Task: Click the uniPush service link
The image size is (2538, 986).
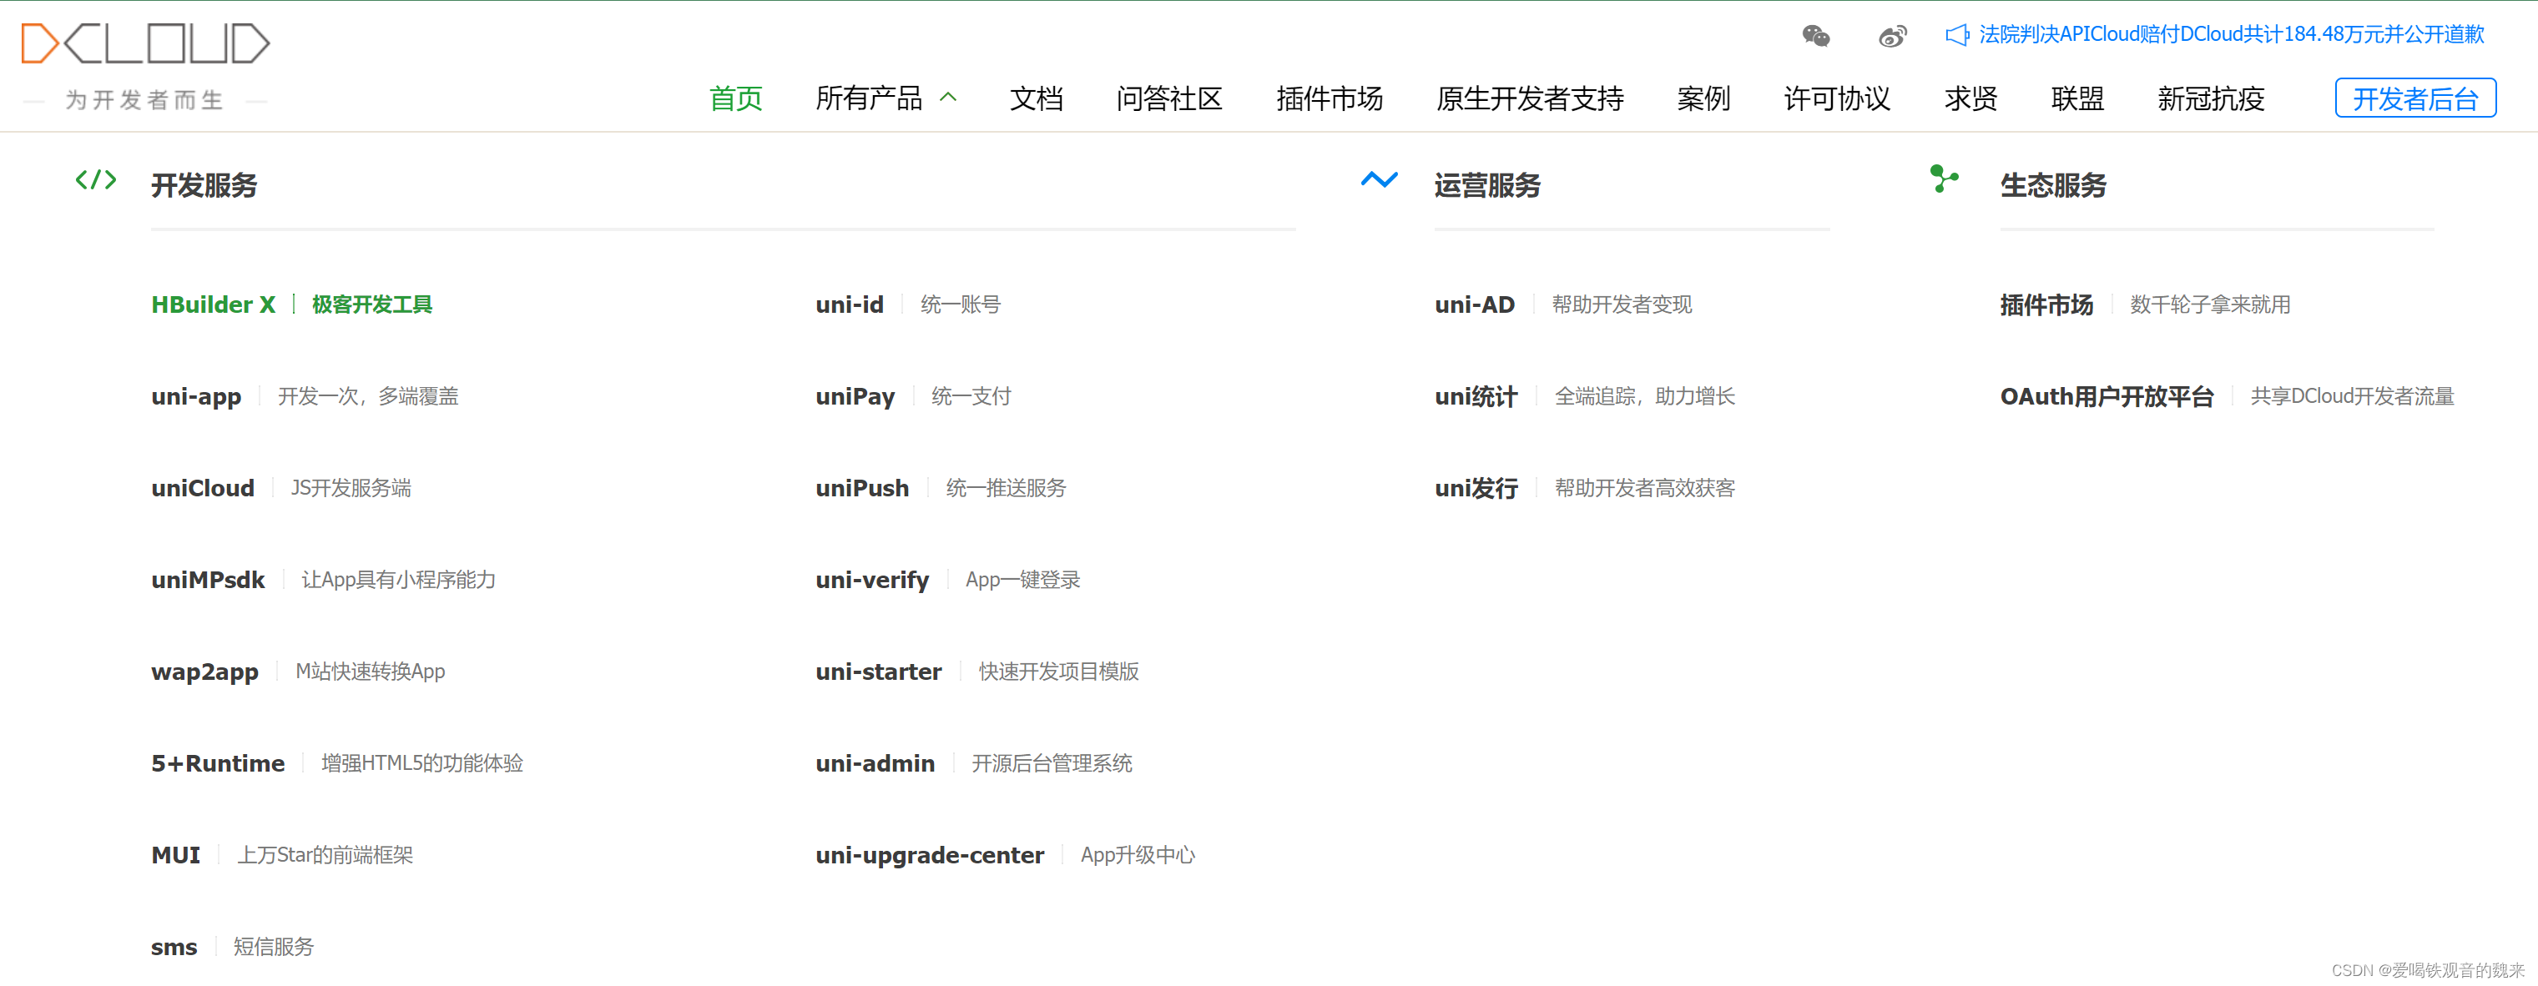Action: click(862, 488)
